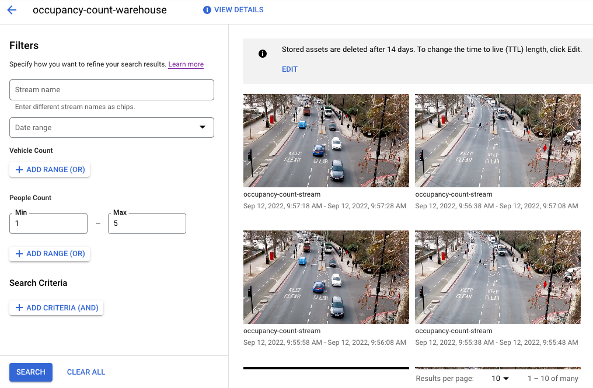Open the Results per page selector showing 10
This screenshot has height=388, width=593.
click(499, 378)
